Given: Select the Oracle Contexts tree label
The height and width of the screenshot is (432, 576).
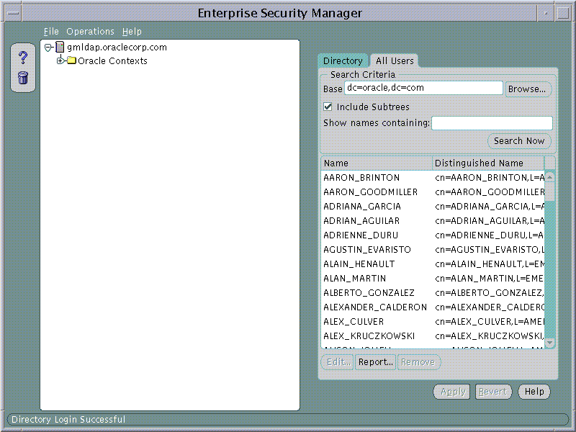Looking at the screenshot, I should pyautogui.click(x=112, y=61).
